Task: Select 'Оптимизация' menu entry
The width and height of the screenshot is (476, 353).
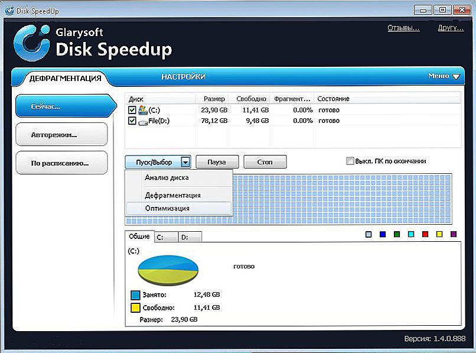Action: (179, 208)
